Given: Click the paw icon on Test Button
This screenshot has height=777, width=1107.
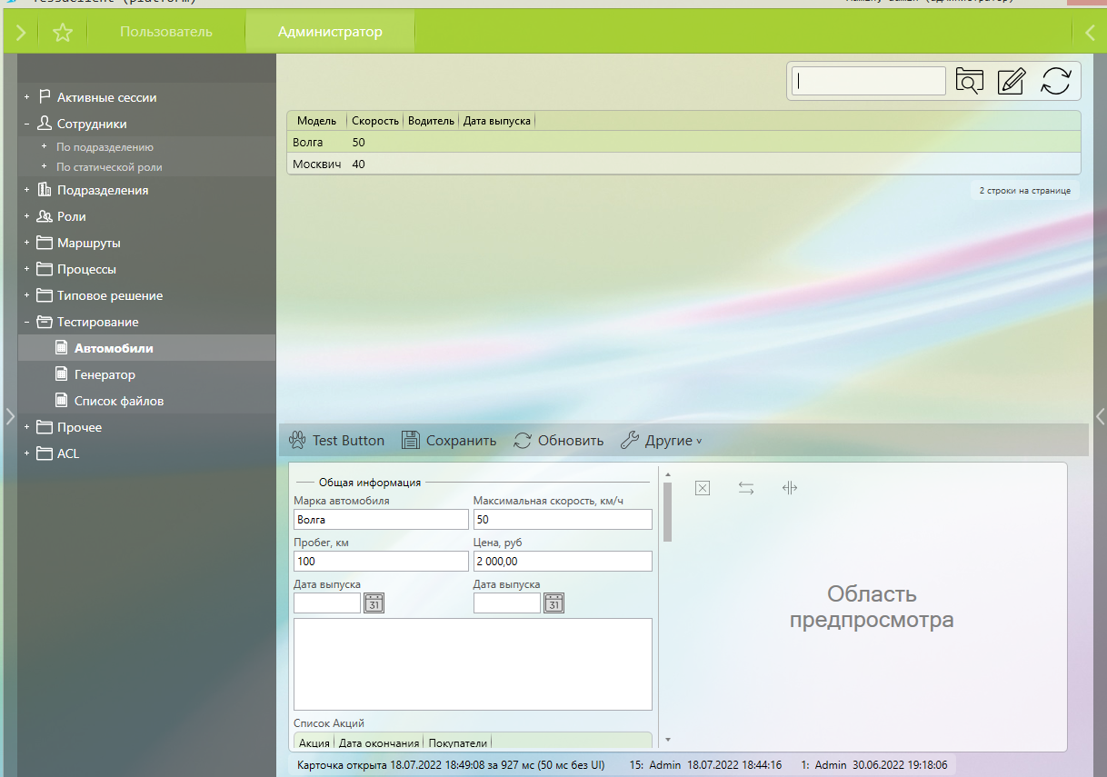Looking at the screenshot, I should (x=297, y=441).
